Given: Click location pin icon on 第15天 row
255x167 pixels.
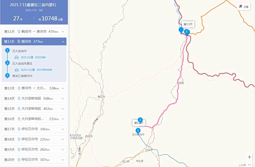Looking at the screenshot, I should [x=19, y=109].
